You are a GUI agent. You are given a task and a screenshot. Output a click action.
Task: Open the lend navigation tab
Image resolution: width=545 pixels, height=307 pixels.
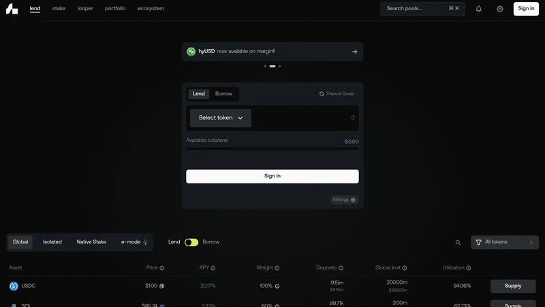point(35,9)
